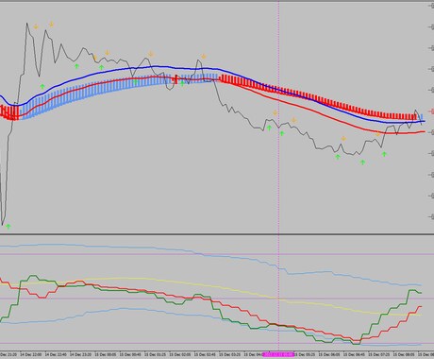This screenshot has height=359, width=434.
Task: Select the blue bar at the ribbon's right end
Action: (422, 117)
